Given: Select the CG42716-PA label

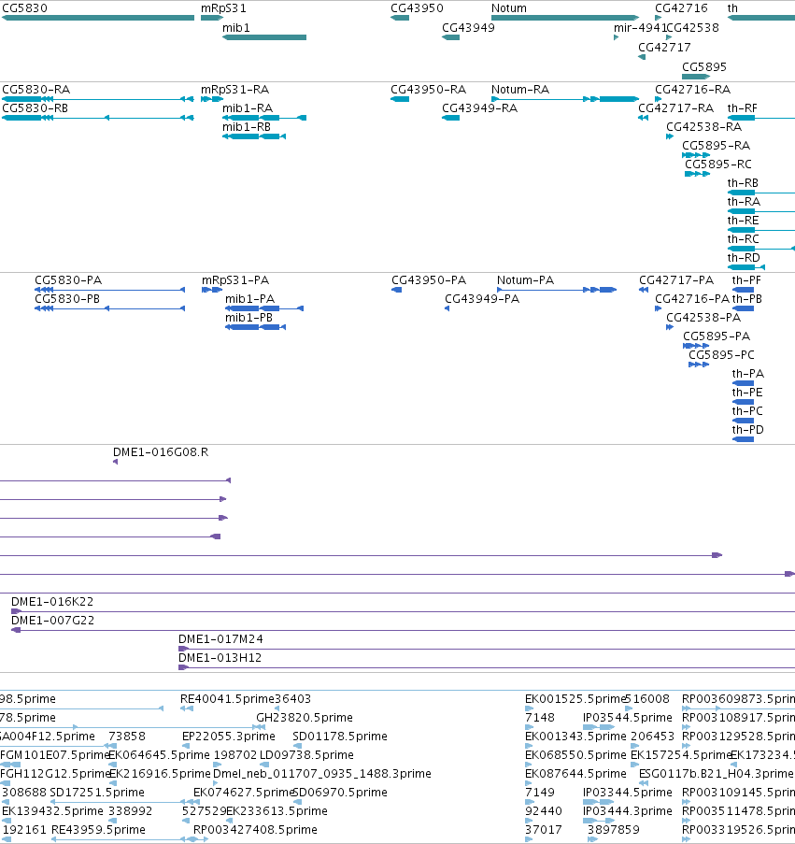Looking at the screenshot, I should (x=691, y=299).
